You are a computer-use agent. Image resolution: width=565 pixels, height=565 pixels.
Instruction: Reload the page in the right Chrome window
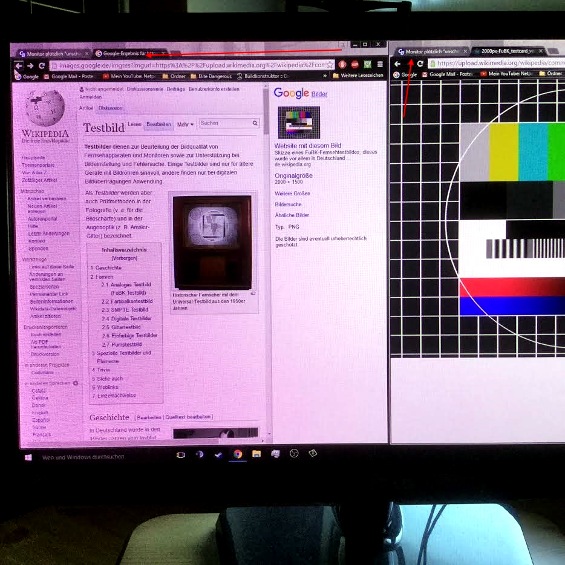click(x=420, y=64)
